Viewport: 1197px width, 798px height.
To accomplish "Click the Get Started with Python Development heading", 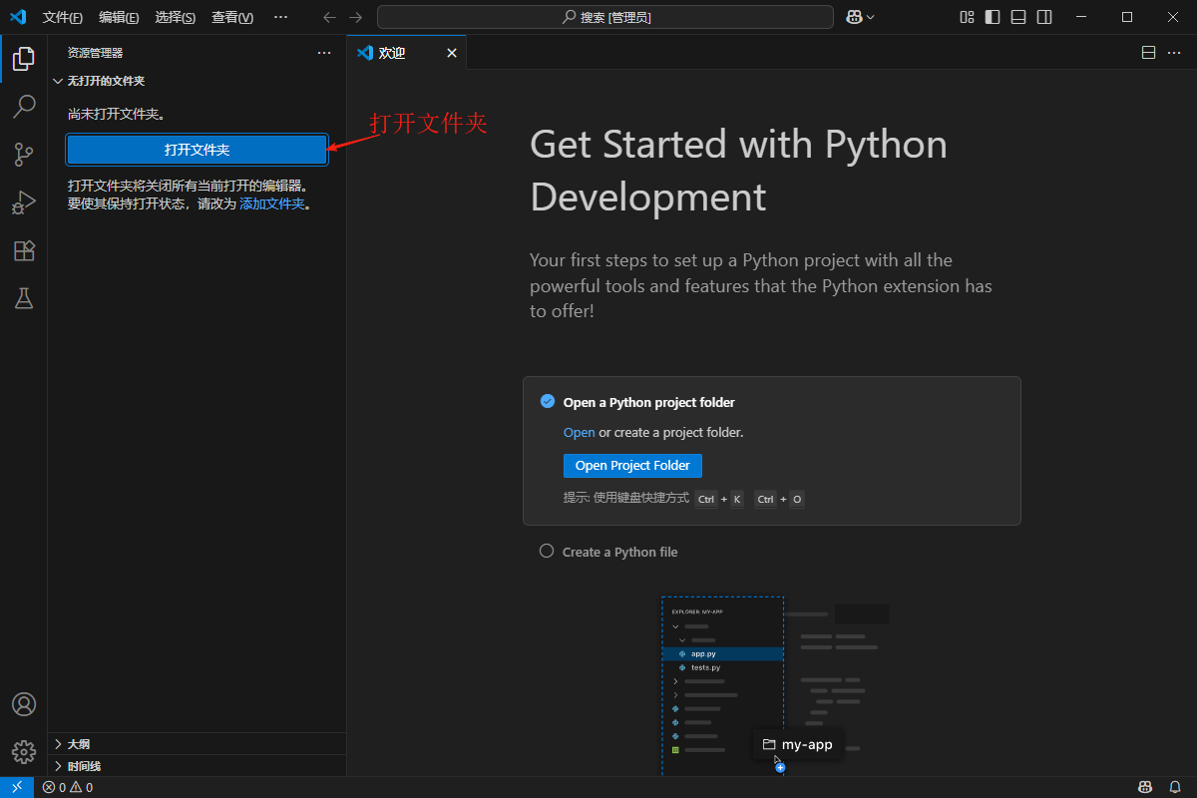I will click(x=738, y=171).
